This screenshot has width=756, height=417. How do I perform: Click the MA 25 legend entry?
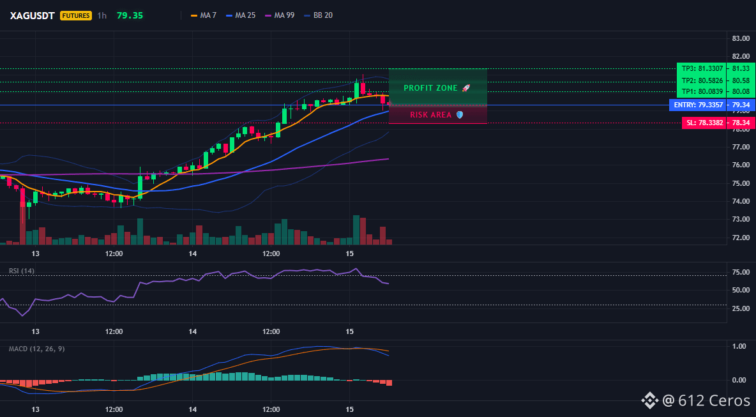coord(241,15)
